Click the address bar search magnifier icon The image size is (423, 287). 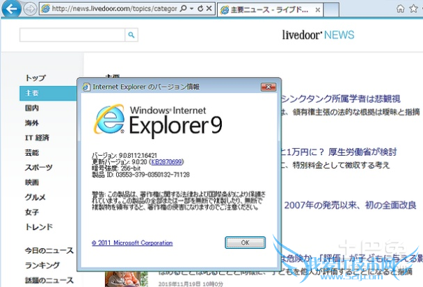(x=183, y=8)
